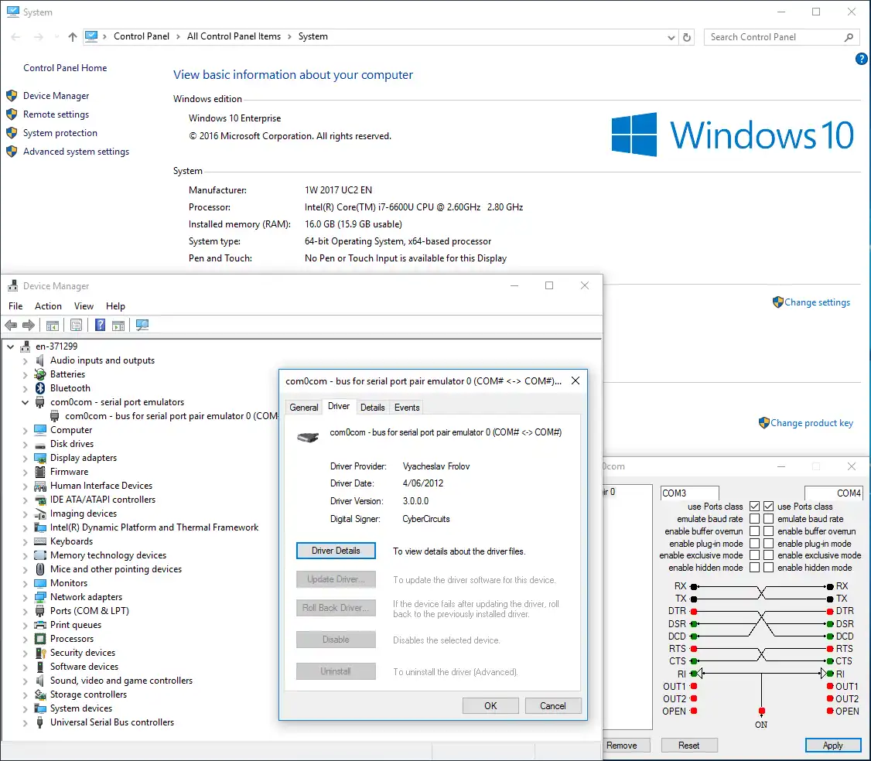The width and height of the screenshot is (871, 761).
Task: Enable COM4 emulate baud rate checkbox
Action: (x=768, y=519)
